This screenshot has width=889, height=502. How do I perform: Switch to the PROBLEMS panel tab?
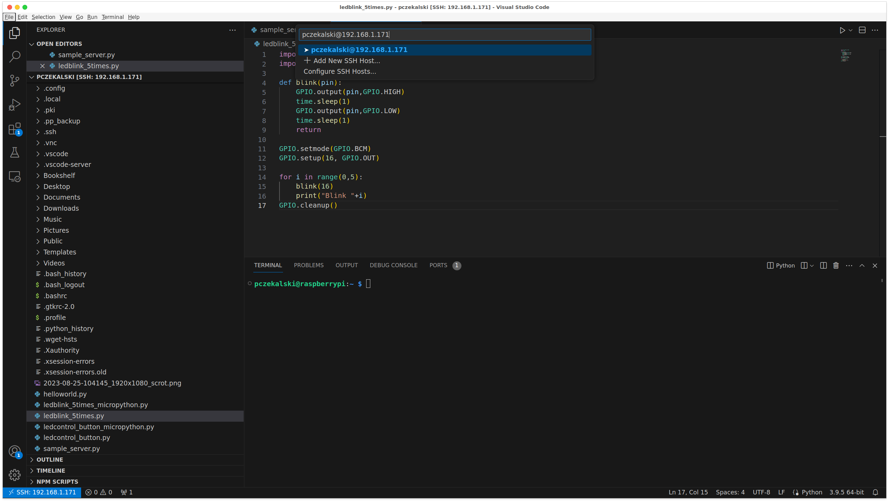click(x=309, y=265)
